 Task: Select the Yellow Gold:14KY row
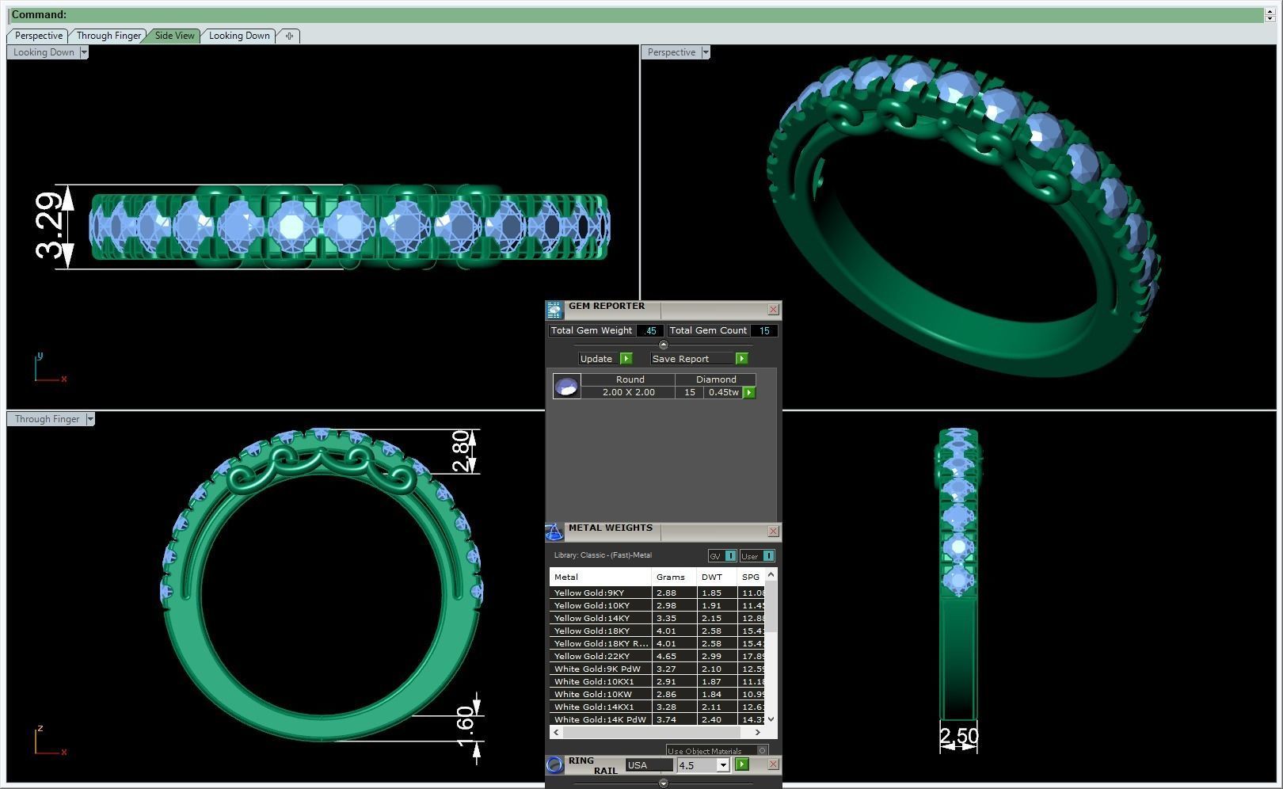(x=657, y=618)
